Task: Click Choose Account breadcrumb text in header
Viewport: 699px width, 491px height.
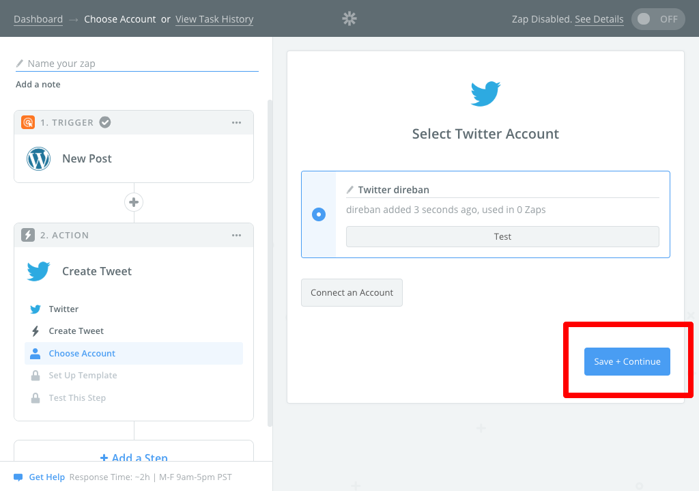Action: (x=120, y=19)
